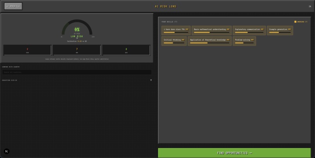Viewport: 315px width, 158px height.
Task: Go back using the Profile button
Action: click(x=13, y=6)
